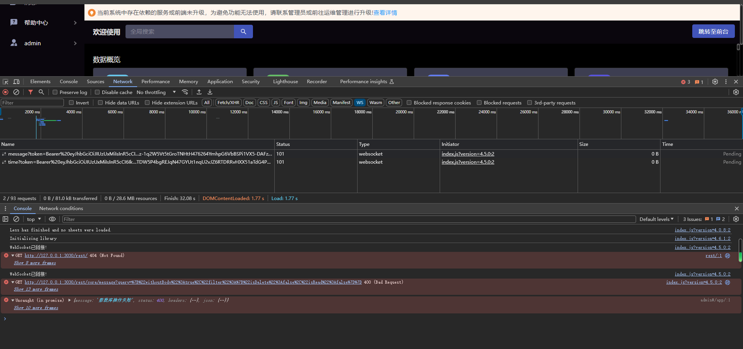Viewport: 743px width, 349px height.
Task: Toggle the WS request type filter
Action: coord(360,103)
